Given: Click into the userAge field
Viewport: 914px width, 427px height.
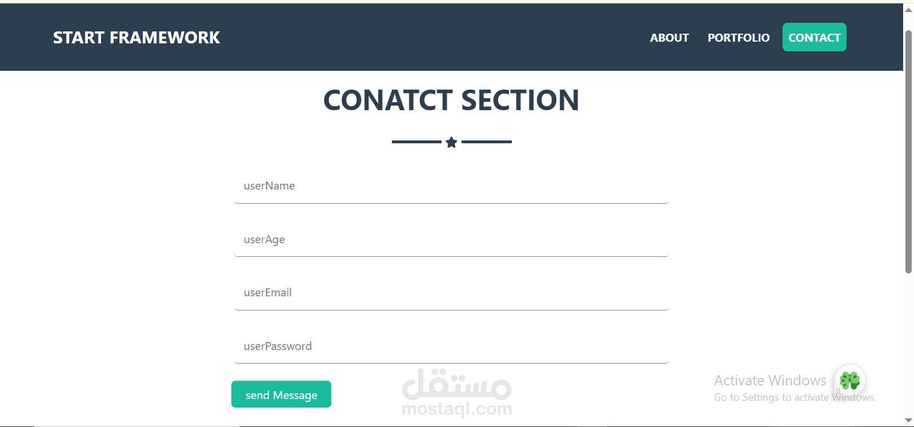Looking at the screenshot, I should [451, 240].
